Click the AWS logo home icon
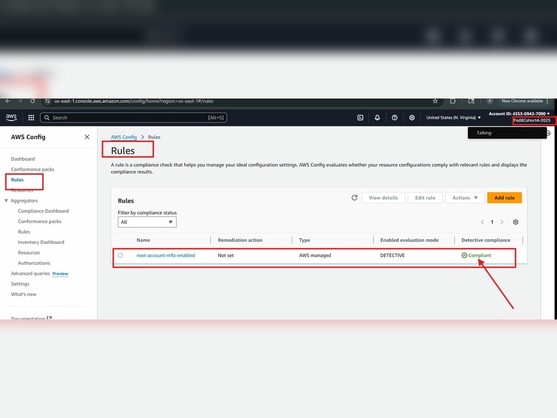 point(11,118)
